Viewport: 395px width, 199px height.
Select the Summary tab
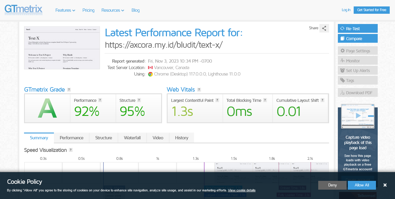point(39,138)
